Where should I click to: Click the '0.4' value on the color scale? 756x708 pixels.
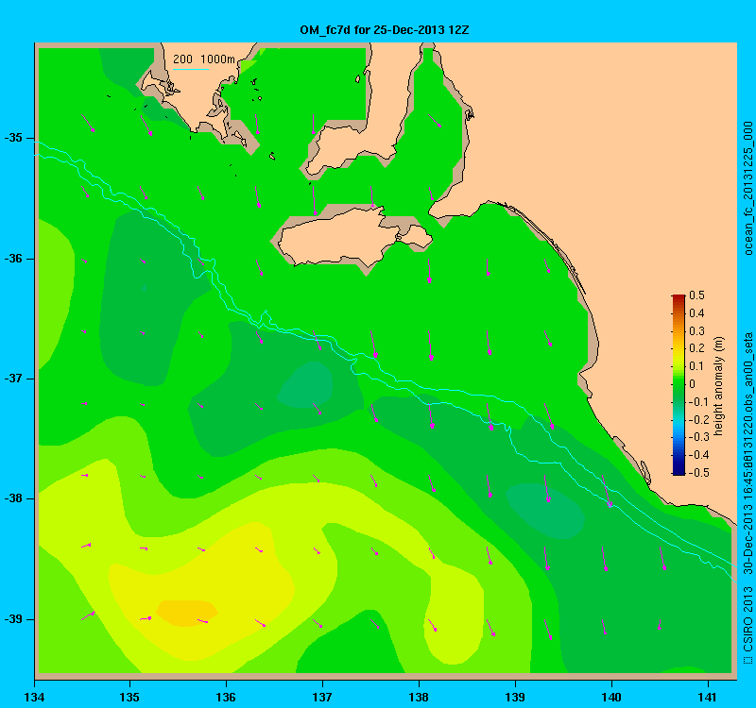point(696,313)
